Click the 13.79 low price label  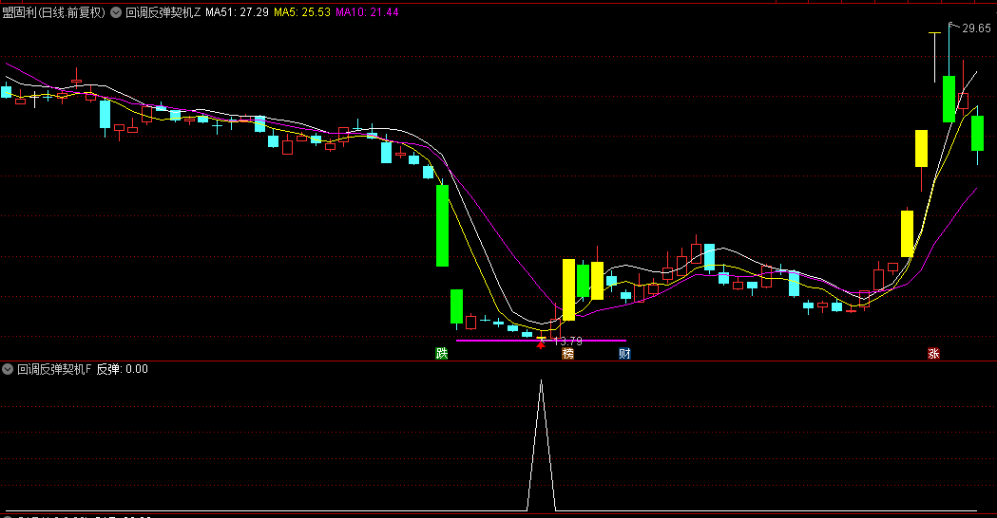(567, 341)
